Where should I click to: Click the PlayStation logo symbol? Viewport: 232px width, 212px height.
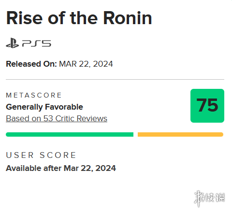(x=13, y=43)
